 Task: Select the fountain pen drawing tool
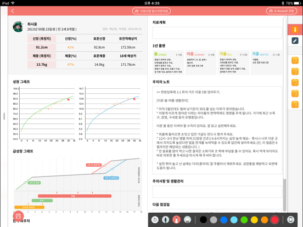click(x=166, y=220)
